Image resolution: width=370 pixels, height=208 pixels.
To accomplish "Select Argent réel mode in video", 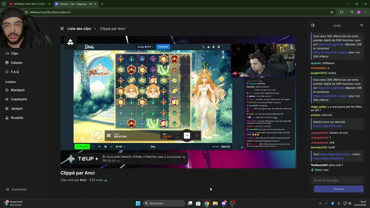I will coord(225,146).
